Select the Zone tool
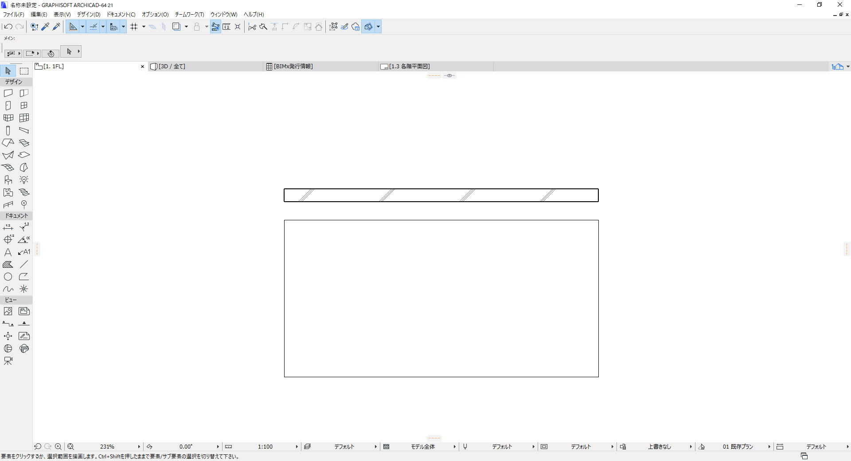The width and height of the screenshot is (851, 461). [x=8, y=192]
